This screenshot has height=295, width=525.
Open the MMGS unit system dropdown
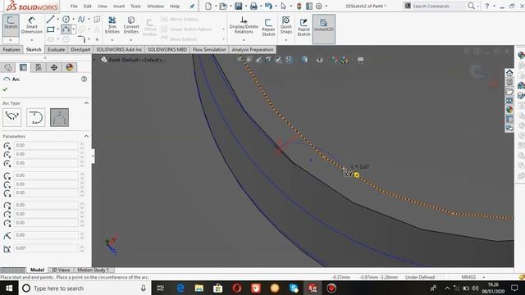[484, 277]
